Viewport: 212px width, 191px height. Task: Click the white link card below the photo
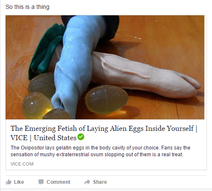[106, 145]
